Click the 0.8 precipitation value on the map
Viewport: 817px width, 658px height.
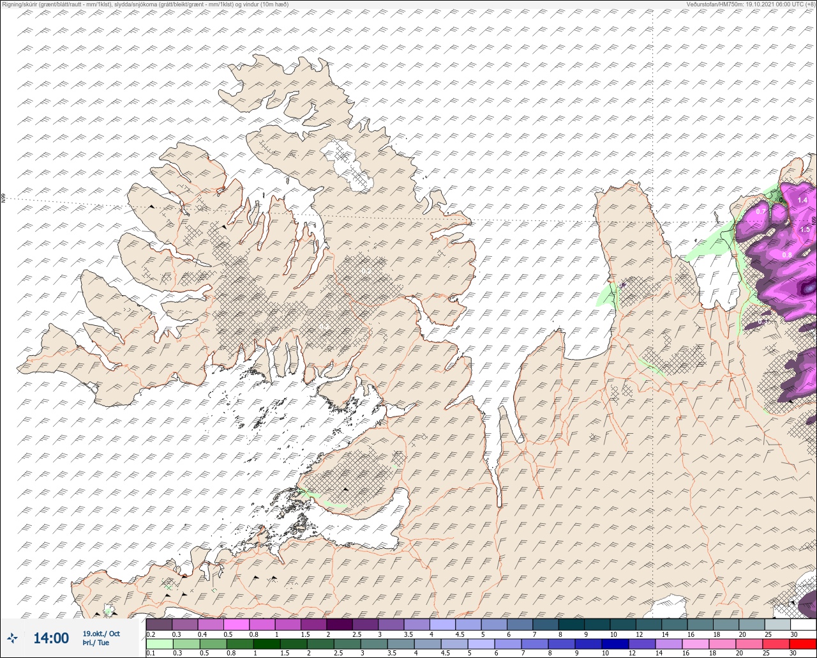(x=787, y=255)
